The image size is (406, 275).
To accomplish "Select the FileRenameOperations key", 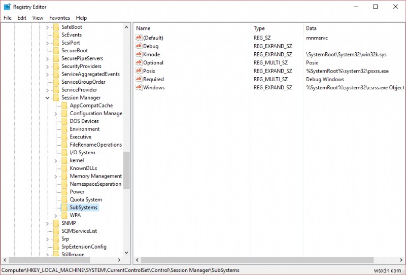I will coord(95,145).
